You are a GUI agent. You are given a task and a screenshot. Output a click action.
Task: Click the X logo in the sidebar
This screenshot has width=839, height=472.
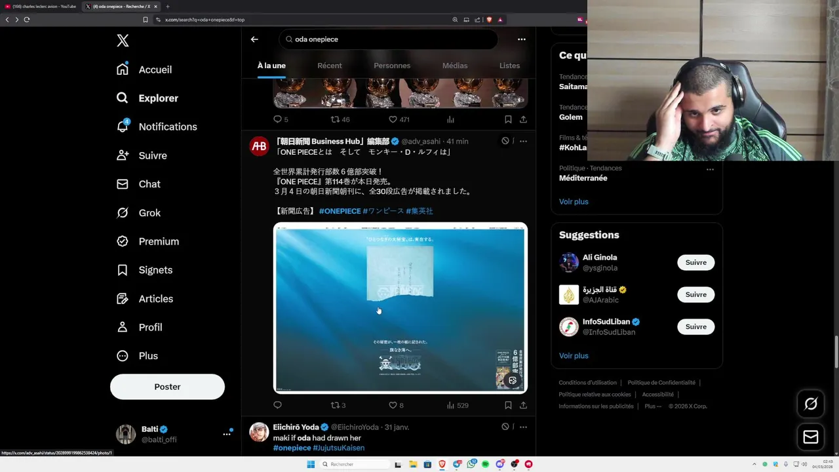point(123,41)
